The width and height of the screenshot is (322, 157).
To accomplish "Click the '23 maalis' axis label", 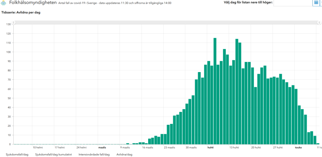I will pos(169,148).
